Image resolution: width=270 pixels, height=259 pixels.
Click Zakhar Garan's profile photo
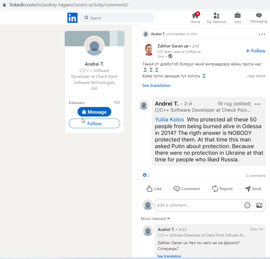[x=149, y=50]
